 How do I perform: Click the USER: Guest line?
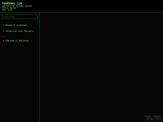(x=7, y=10)
